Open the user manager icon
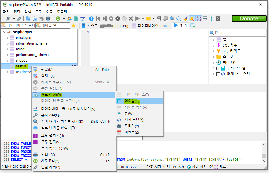The height and width of the screenshot is (173, 269). pyautogui.click(x=69, y=19)
